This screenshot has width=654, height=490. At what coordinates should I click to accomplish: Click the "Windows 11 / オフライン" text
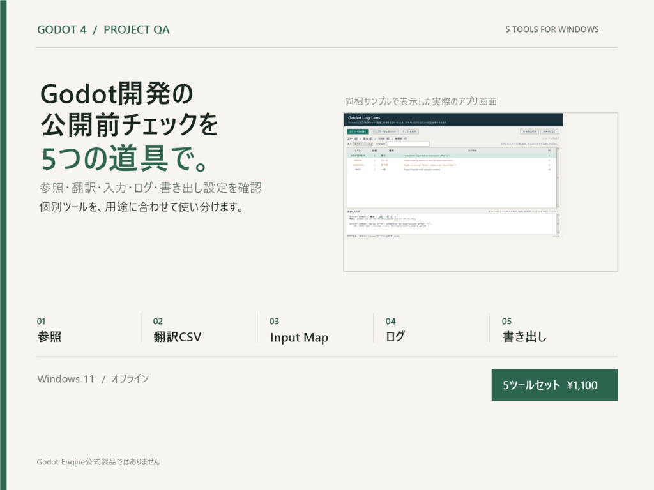pos(93,378)
